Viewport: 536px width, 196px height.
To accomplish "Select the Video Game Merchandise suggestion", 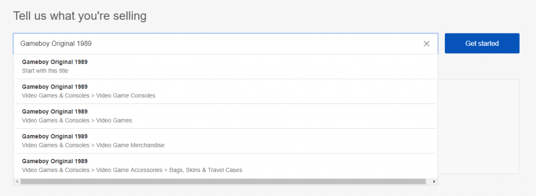I will click(226, 141).
